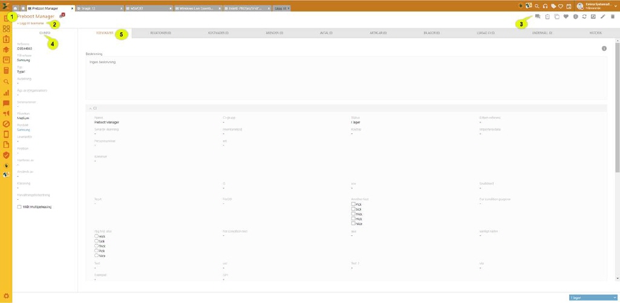Open the '1 lager' status dropdown

[592, 298]
